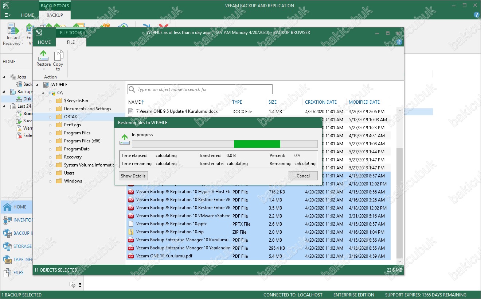Sort by SIZE column header
This screenshot has height=299, width=481.
273,102
